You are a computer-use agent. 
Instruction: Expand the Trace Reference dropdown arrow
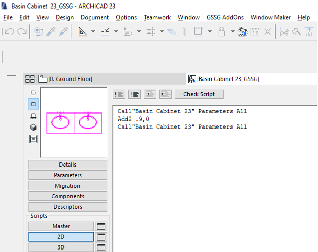210,31
